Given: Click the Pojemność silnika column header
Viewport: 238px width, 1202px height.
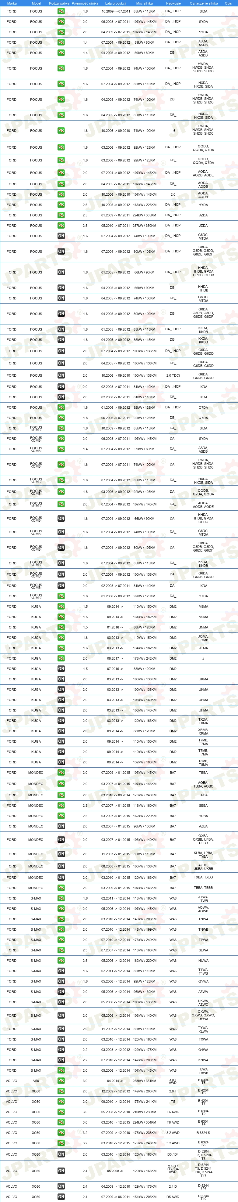Looking at the screenshot, I should (85, 3).
